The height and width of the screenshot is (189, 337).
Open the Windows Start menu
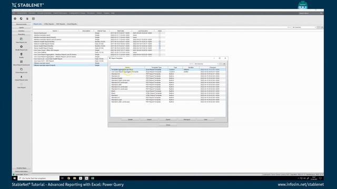point(15,178)
